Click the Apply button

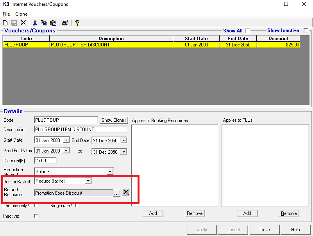pos(202,230)
